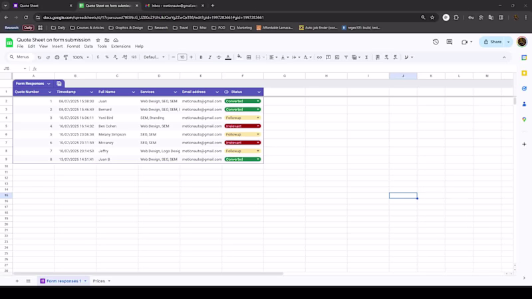Reload the page in browser
The width and height of the screenshot is (532, 299).
(26, 17)
